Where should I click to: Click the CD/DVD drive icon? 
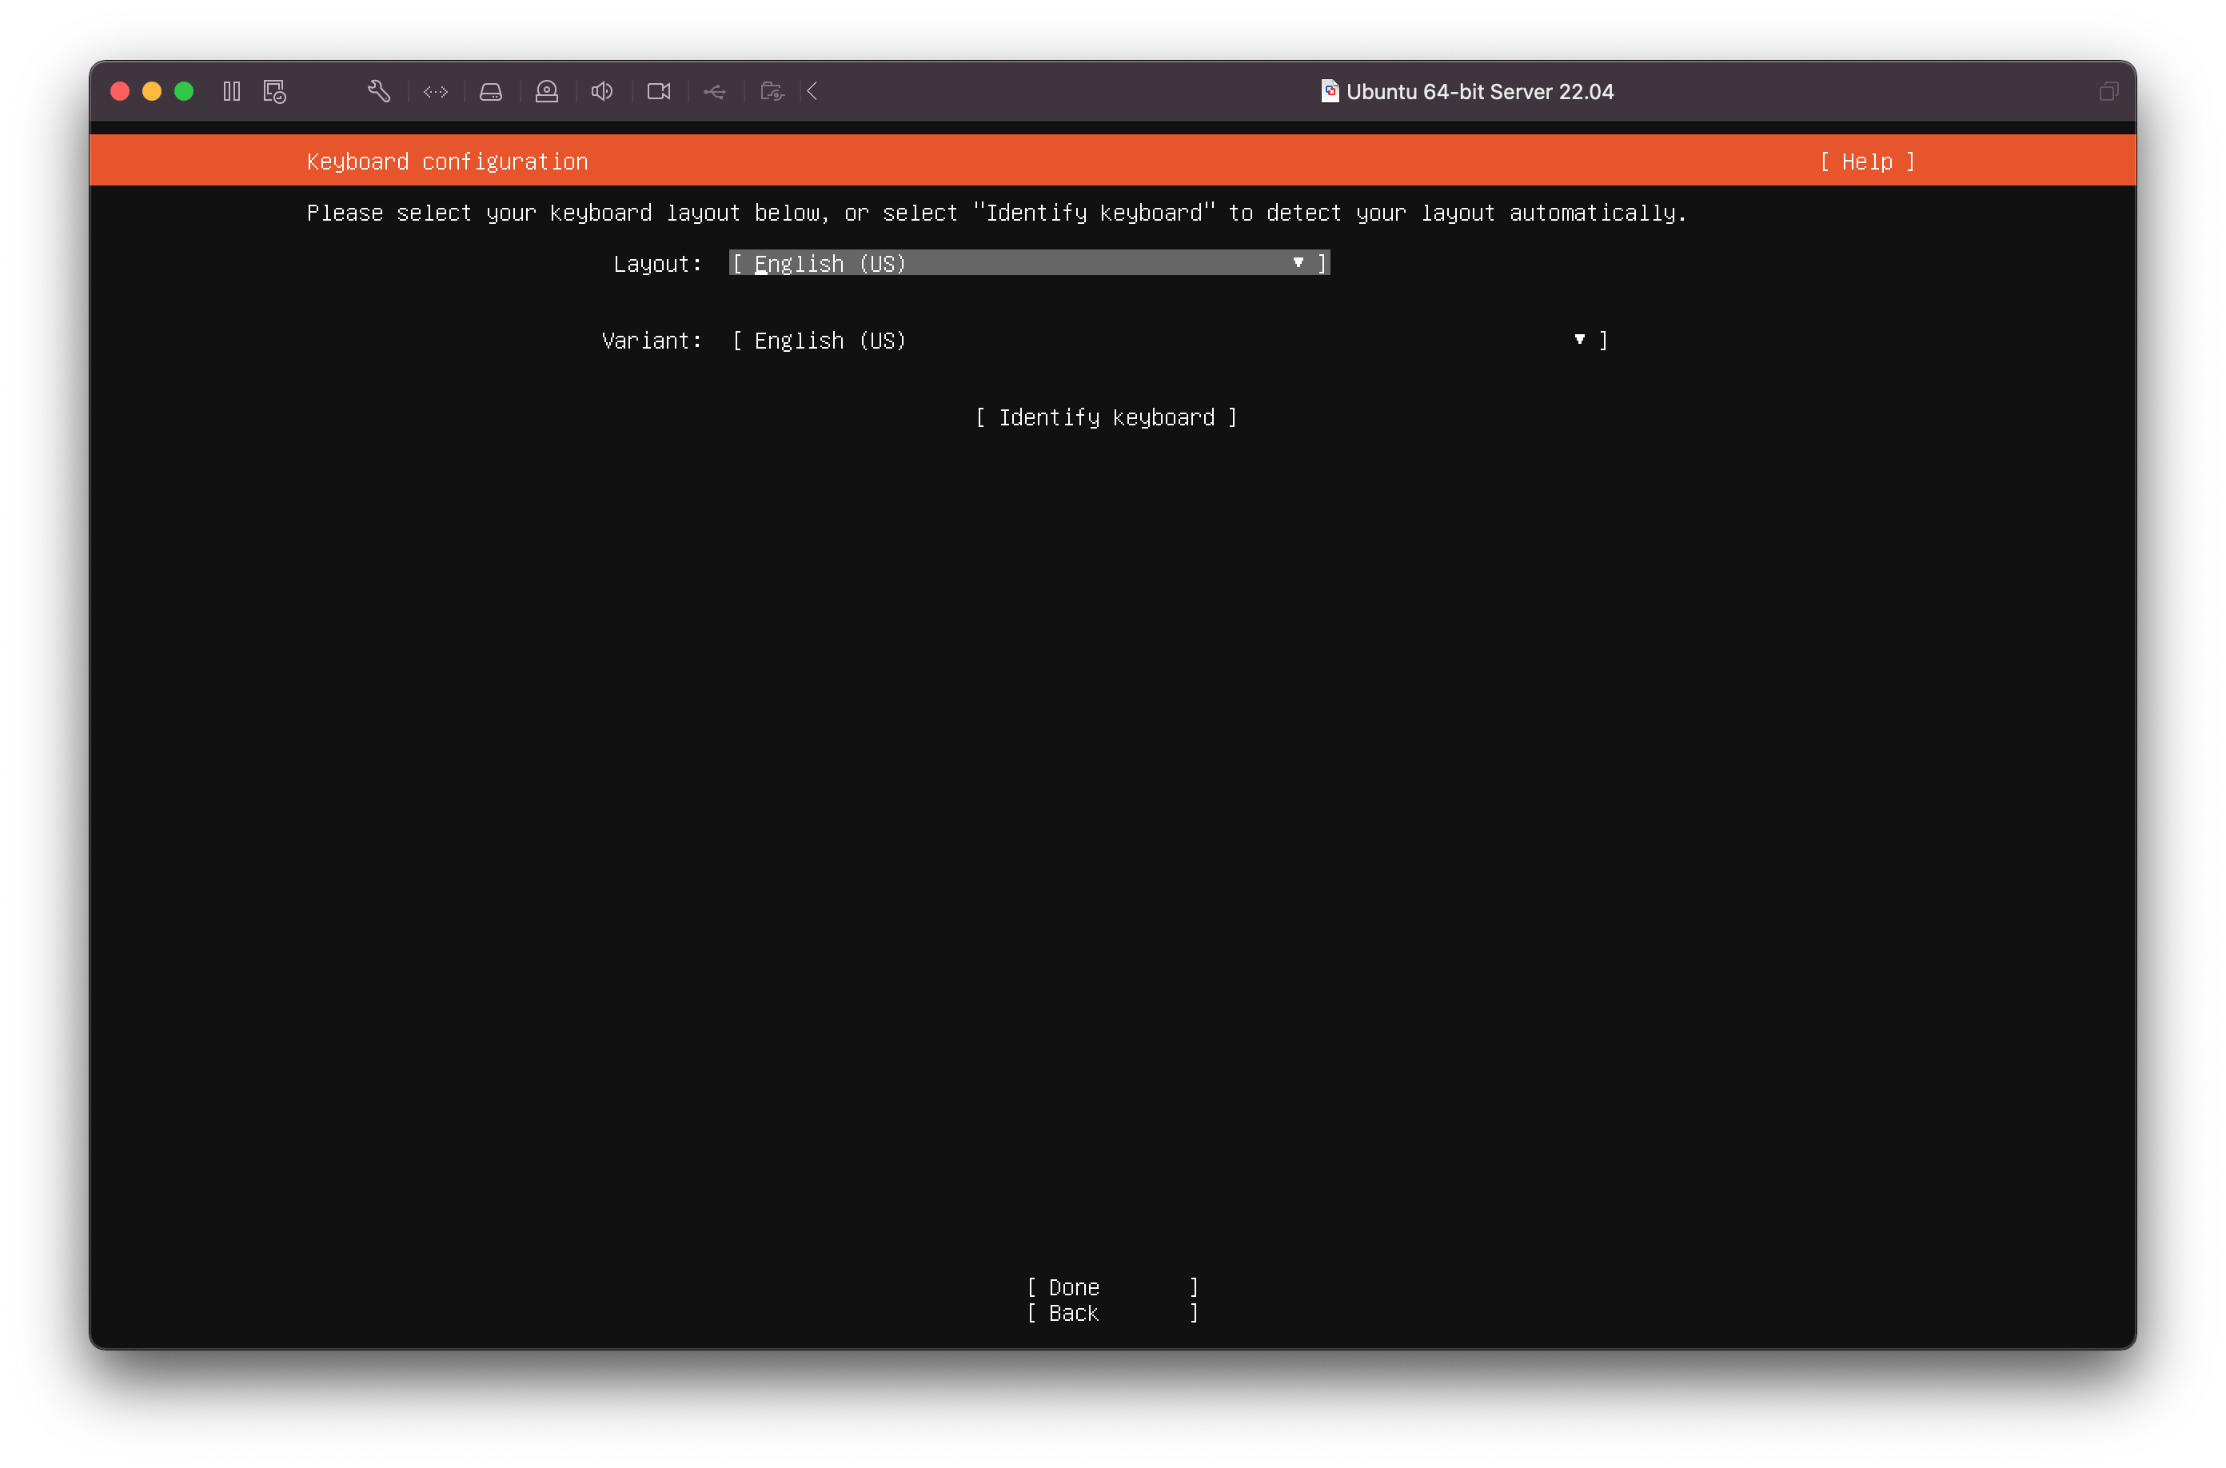(547, 91)
